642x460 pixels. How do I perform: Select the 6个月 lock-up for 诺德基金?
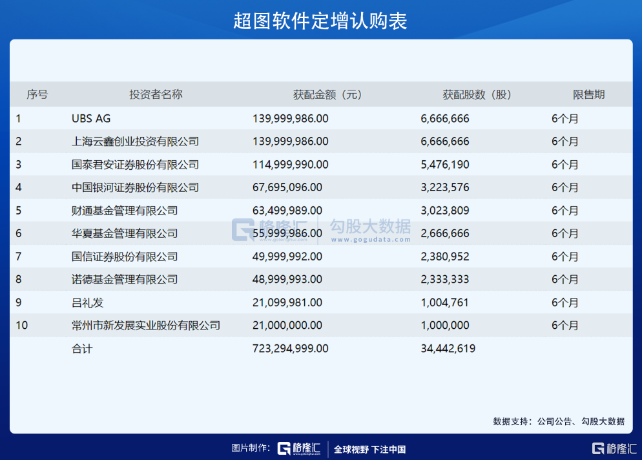point(565,279)
